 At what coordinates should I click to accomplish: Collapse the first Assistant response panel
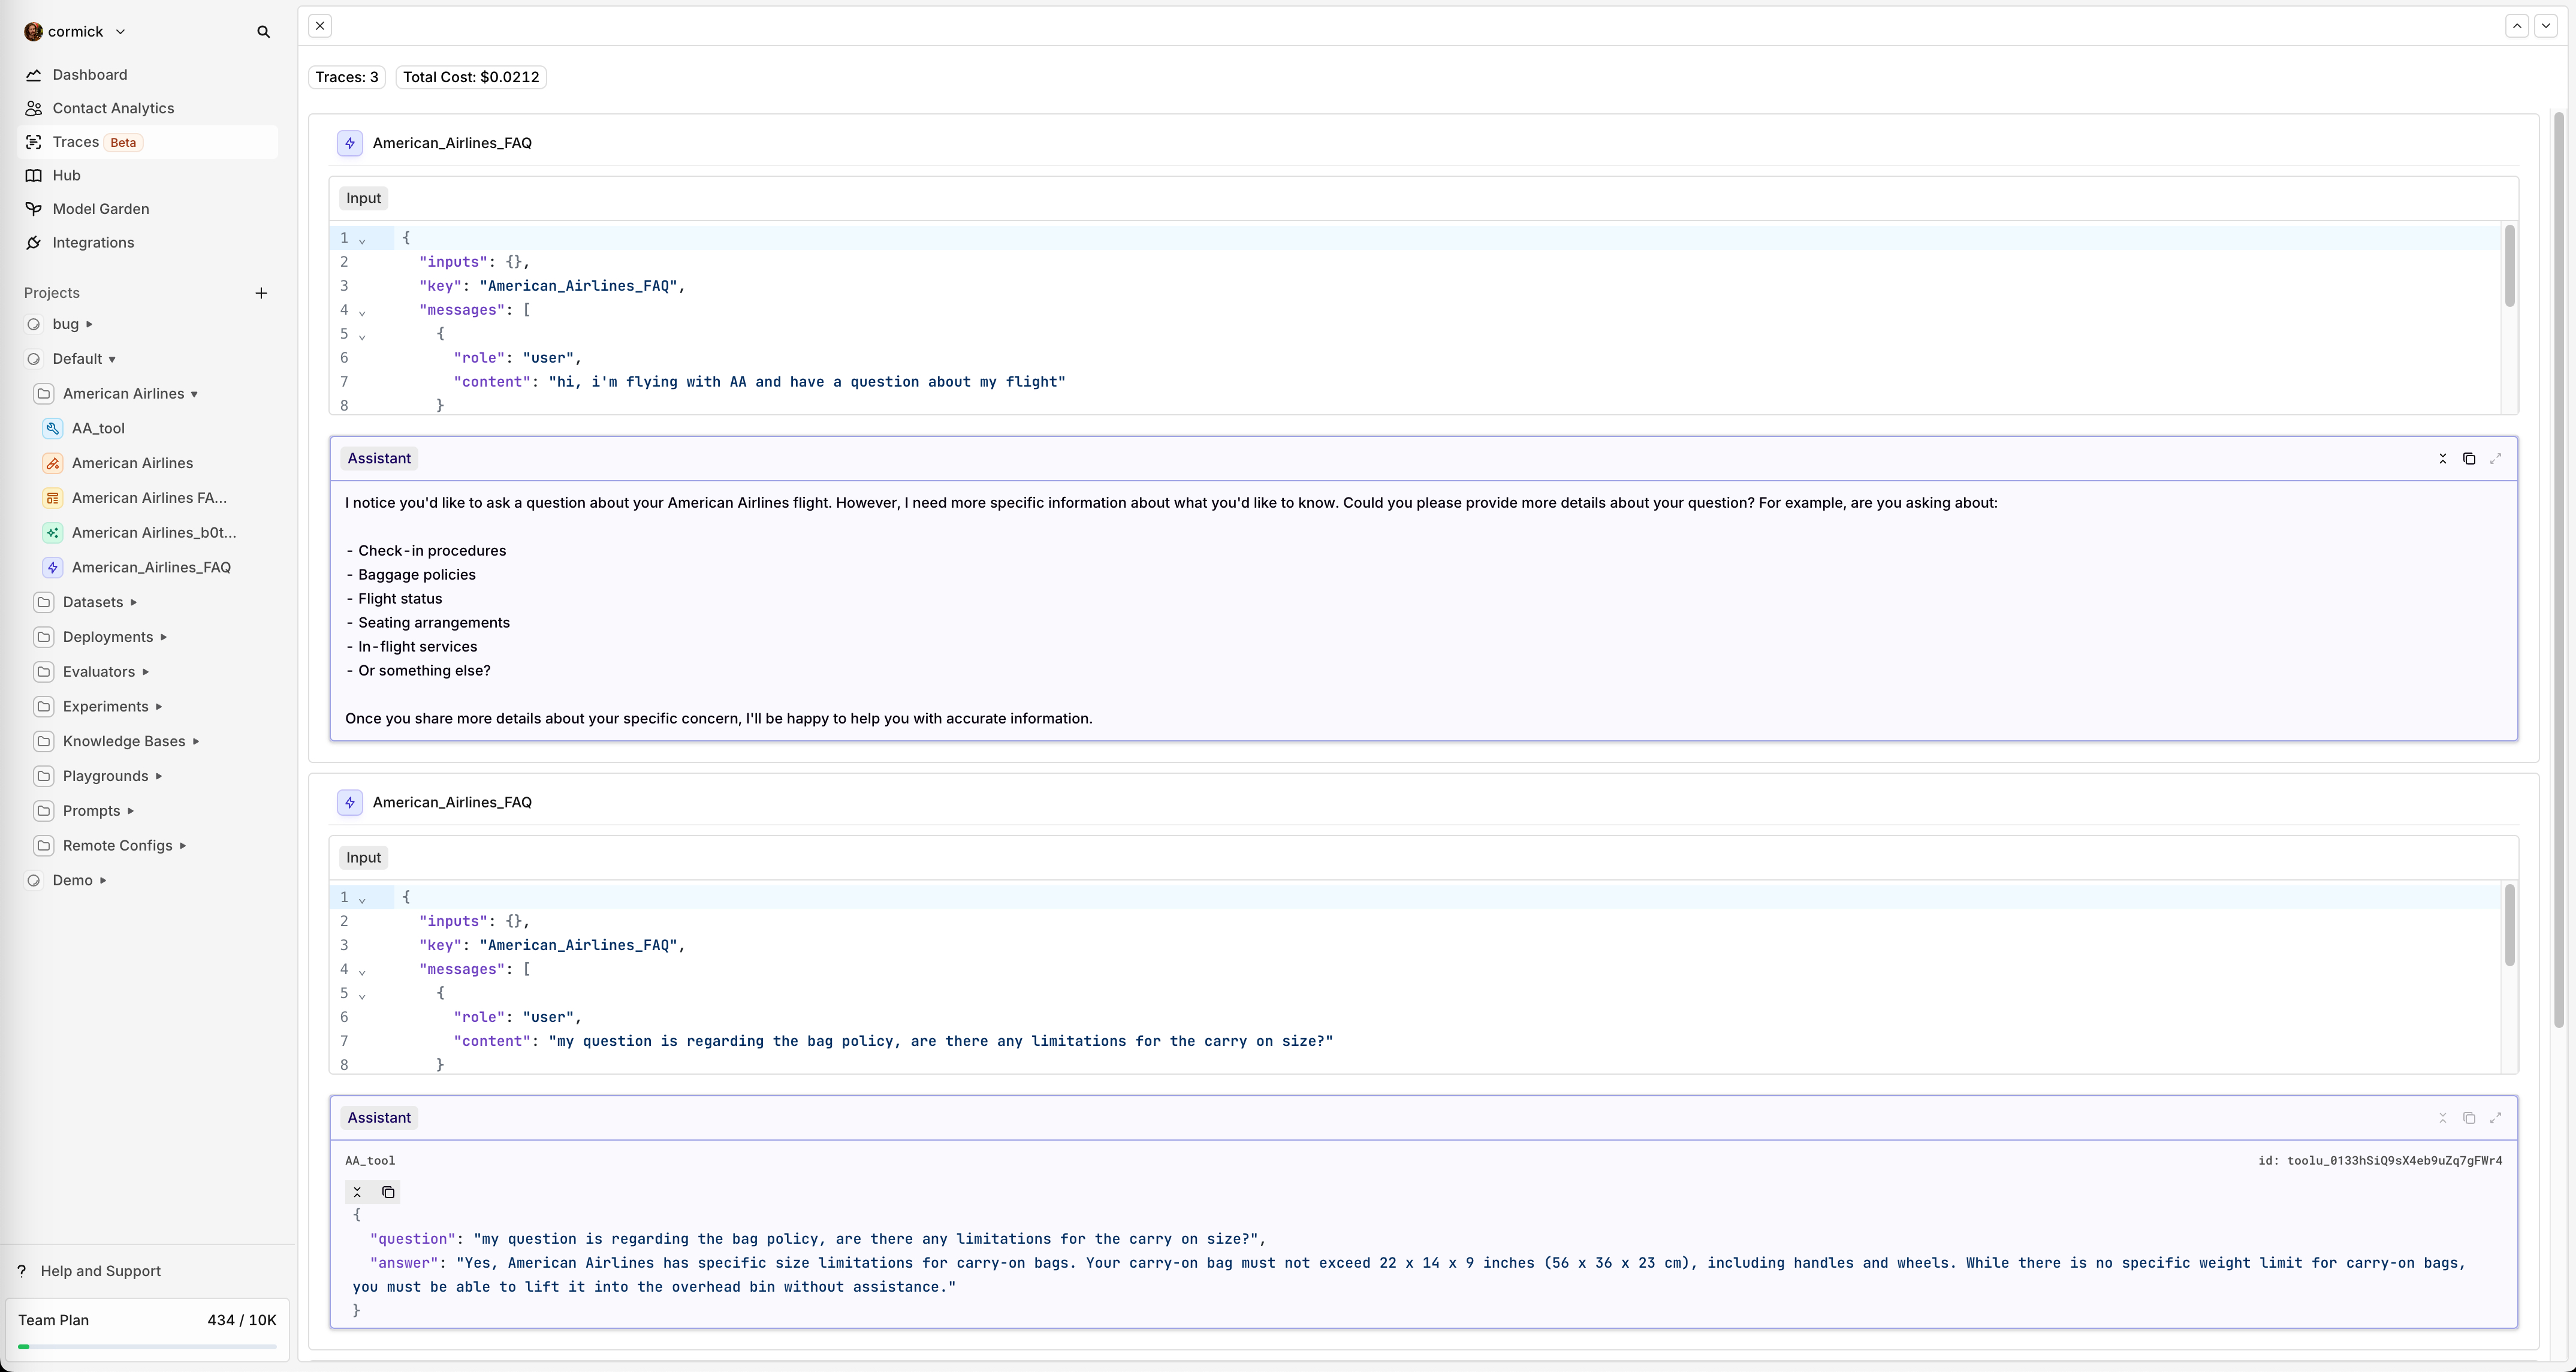click(x=2442, y=459)
